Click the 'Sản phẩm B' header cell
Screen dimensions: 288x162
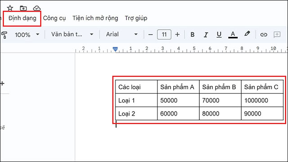pos(220,87)
